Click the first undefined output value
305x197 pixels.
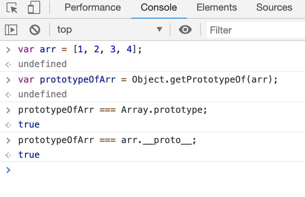42,64
